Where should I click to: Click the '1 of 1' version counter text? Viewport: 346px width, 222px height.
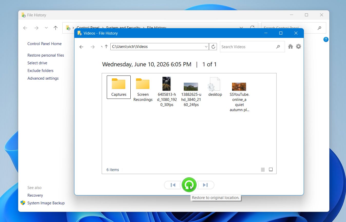pos(209,65)
